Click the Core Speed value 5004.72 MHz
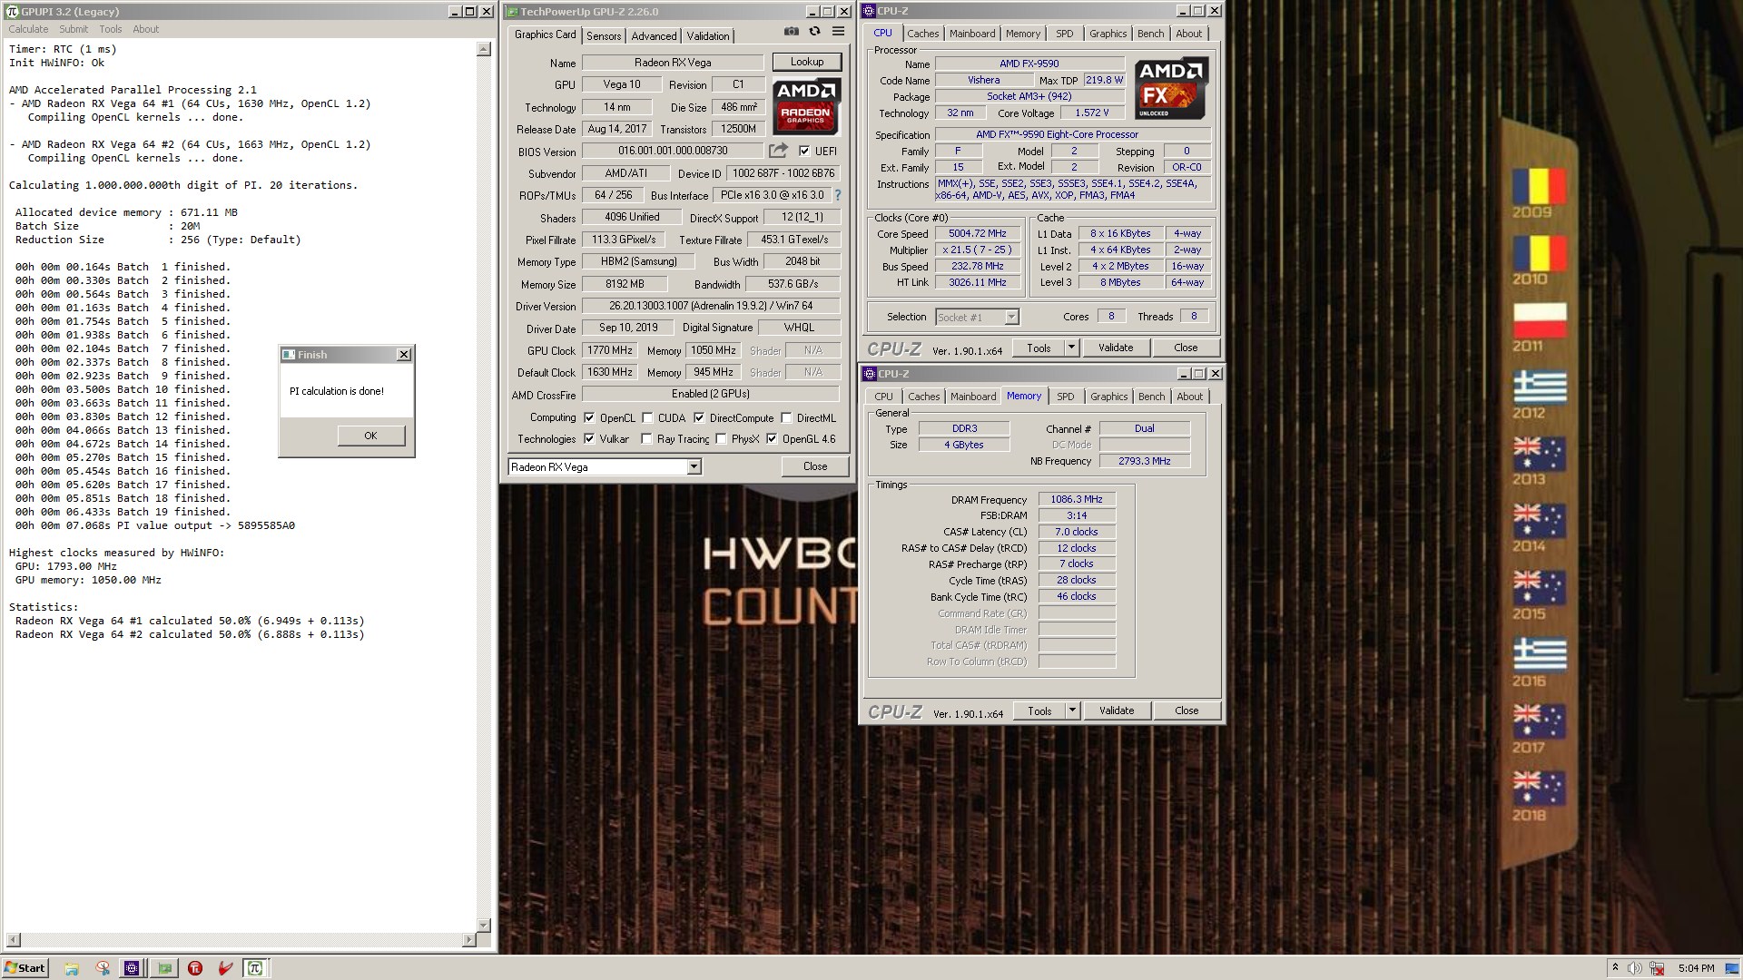The height and width of the screenshot is (980, 1743). 978,233
